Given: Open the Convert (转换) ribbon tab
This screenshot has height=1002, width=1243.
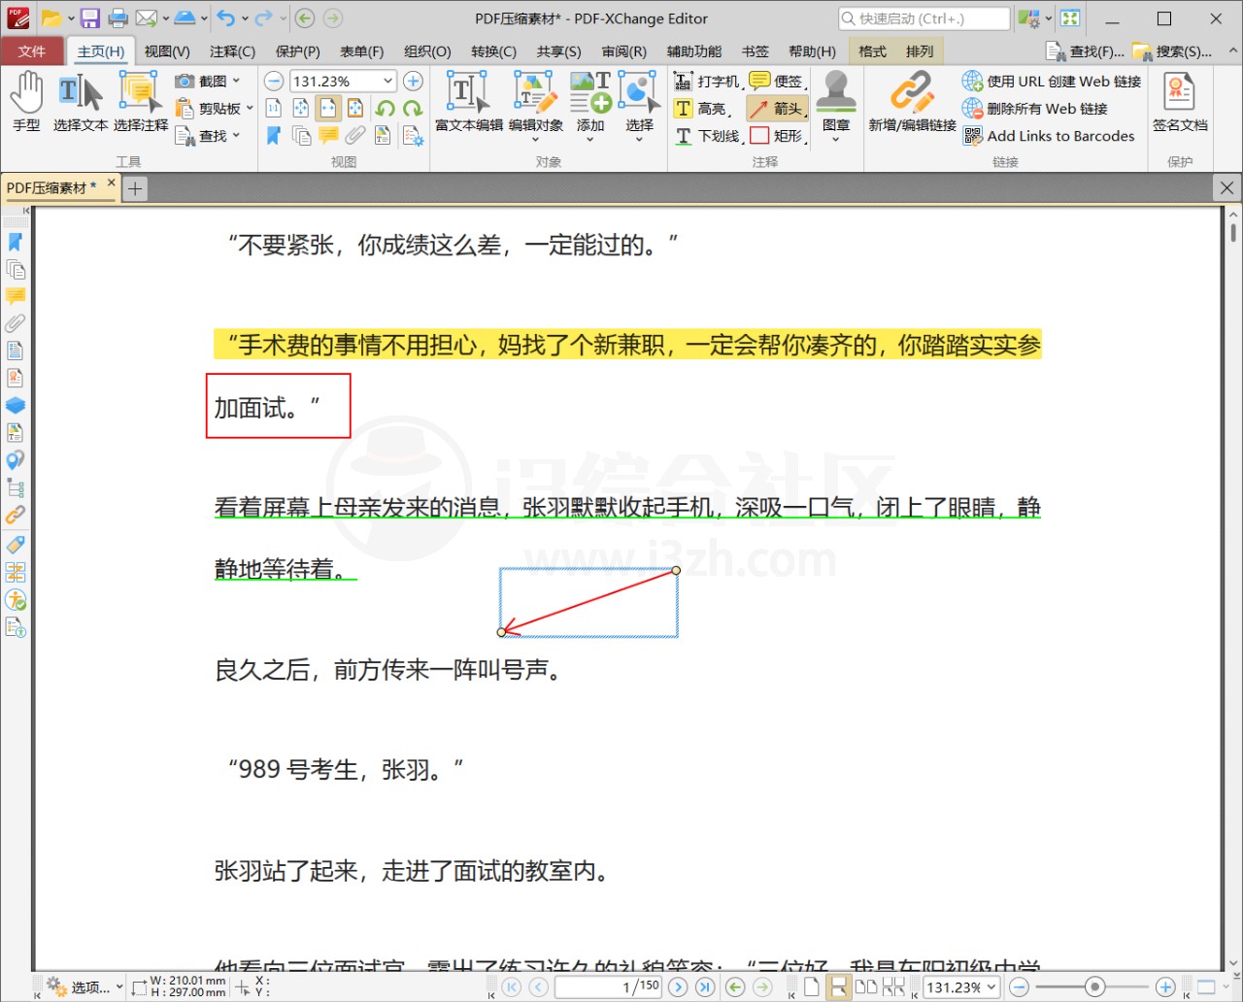Looking at the screenshot, I should (x=493, y=51).
